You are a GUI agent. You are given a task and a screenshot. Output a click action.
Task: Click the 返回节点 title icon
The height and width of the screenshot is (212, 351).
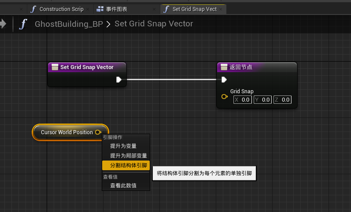coord(224,67)
